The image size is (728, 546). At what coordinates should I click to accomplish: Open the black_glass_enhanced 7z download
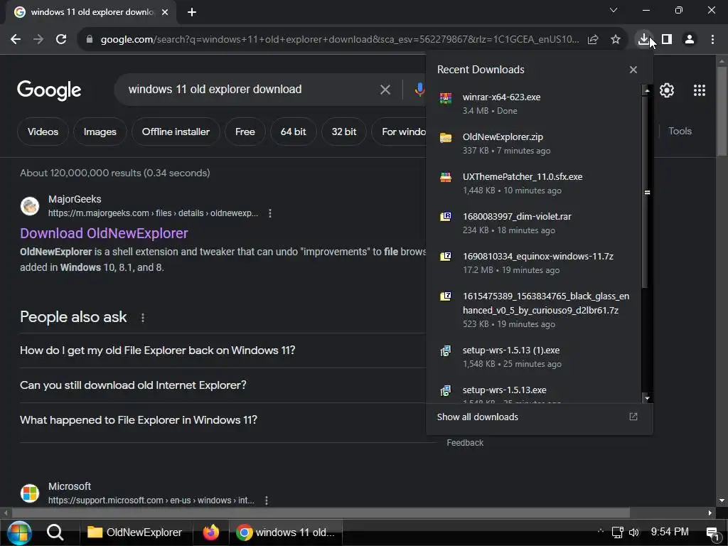[534, 310]
